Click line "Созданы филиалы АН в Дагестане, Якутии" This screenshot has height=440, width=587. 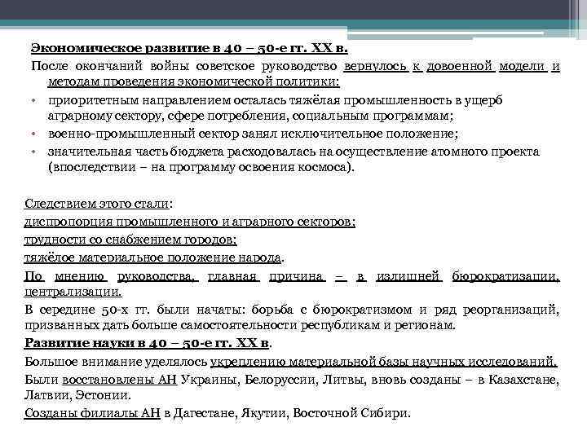(x=218, y=413)
